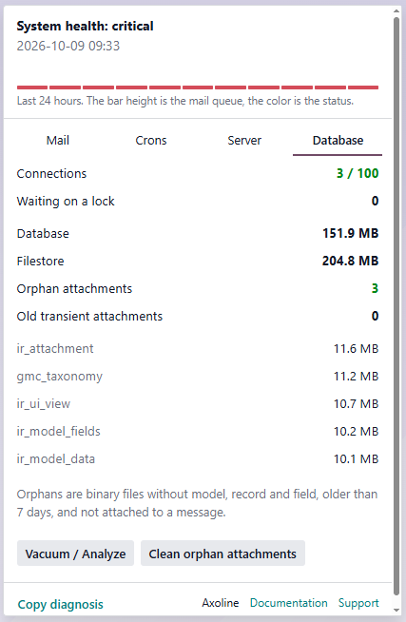Click the Waiting on a lock label
406x622 pixels.
[66, 201]
